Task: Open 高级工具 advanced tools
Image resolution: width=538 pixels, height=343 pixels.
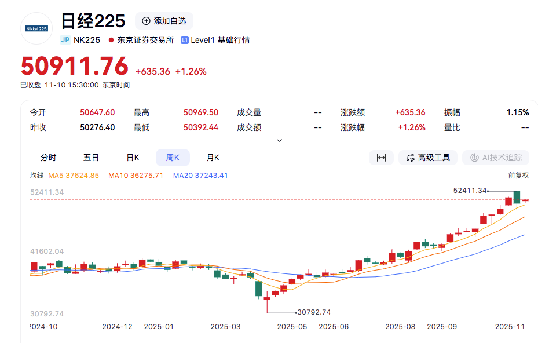Action: 428,158
